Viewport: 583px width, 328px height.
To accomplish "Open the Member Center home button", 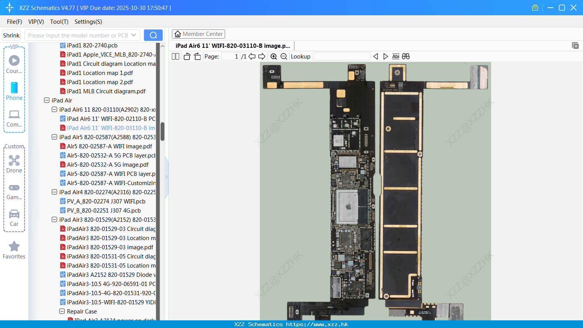I will point(198,34).
